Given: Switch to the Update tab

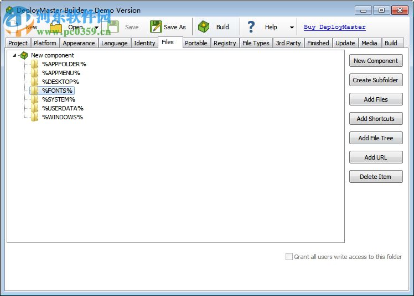Looking at the screenshot, I should [x=345, y=43].
